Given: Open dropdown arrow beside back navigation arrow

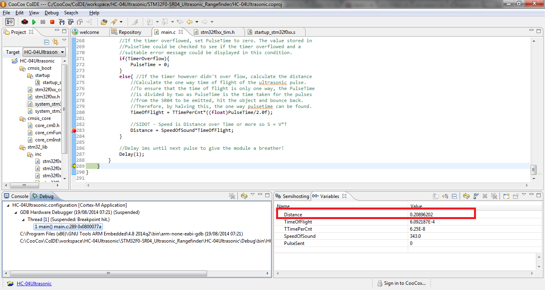Looking at the screenshot, I should [x=197, y=22].
